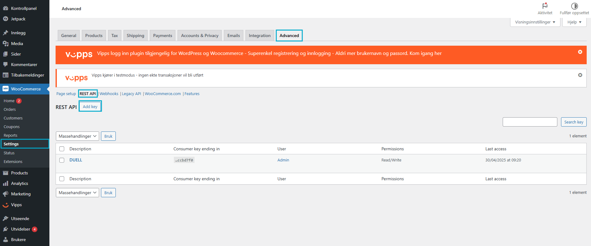
Task: Apply top bulk action with Bruk
Action: click(x=108, y=136)
